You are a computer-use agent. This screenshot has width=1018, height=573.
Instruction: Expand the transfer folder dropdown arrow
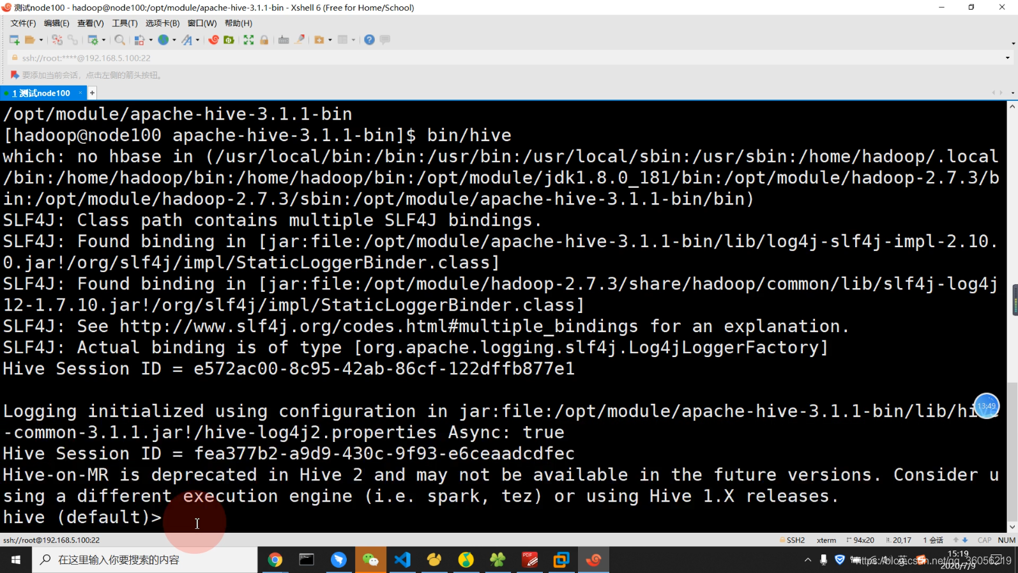(330, 40)
